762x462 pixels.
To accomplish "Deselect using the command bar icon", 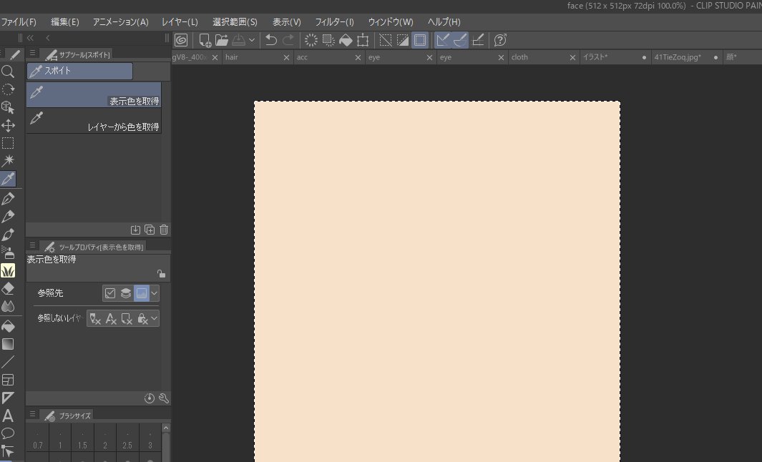I will point(386,40).
